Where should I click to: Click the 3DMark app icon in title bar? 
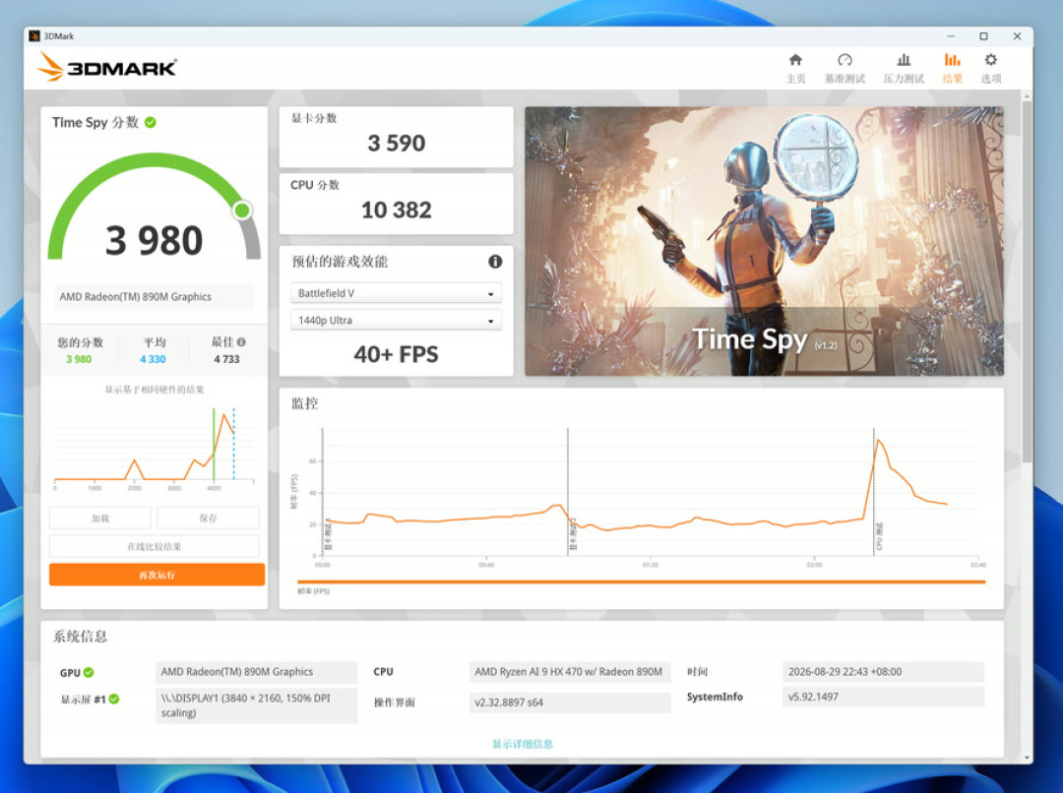click(x=34, y=36)
